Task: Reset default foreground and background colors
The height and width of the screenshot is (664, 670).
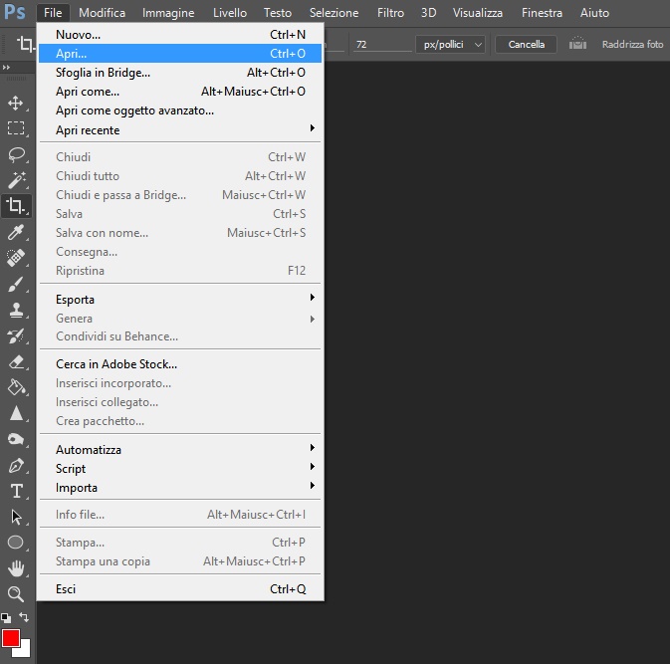Action: [6, 618]
